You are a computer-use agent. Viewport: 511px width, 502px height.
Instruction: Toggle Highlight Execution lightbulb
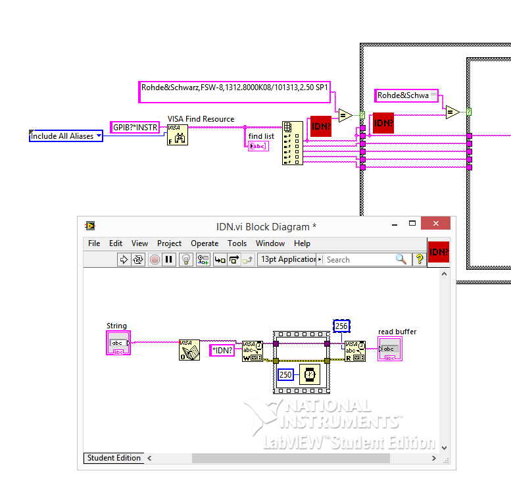click(185, 259)
